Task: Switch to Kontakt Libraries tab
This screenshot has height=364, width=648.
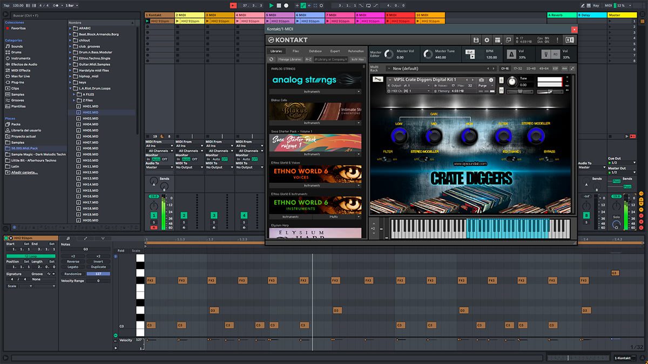Action: [276, 51]
